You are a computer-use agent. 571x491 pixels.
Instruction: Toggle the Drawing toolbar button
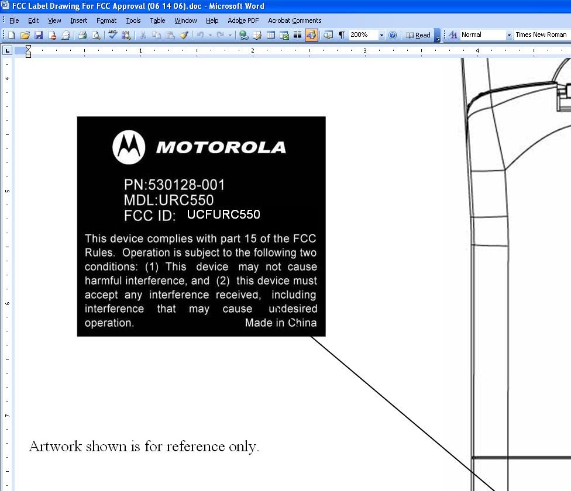tap(311, 35)
